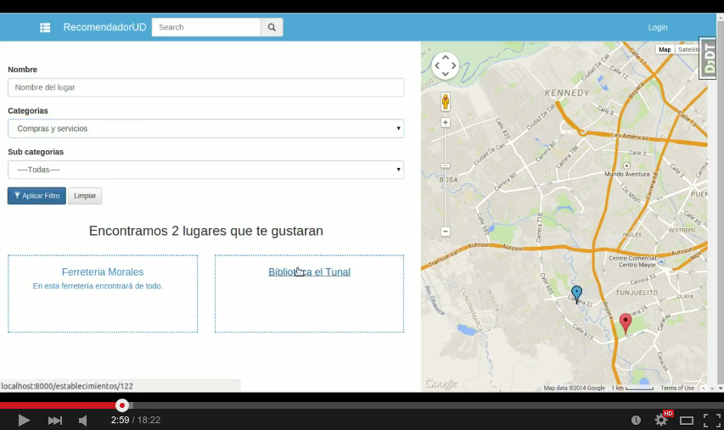Click the video progress scrubber handle
Viewport: 724px width, 430px height.
pos(122,405)
